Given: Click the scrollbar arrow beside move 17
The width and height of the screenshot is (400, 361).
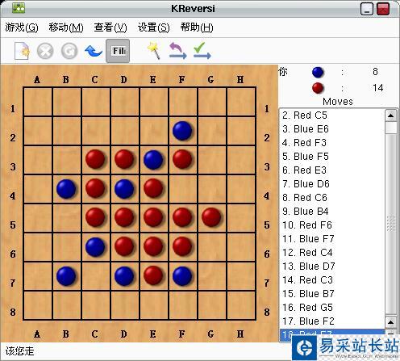Looking at the screenshot, I should point(391,322).
